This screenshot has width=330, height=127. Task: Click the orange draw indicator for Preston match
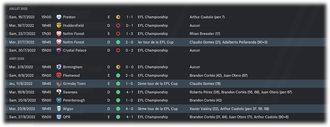click(x=118, y=17)
